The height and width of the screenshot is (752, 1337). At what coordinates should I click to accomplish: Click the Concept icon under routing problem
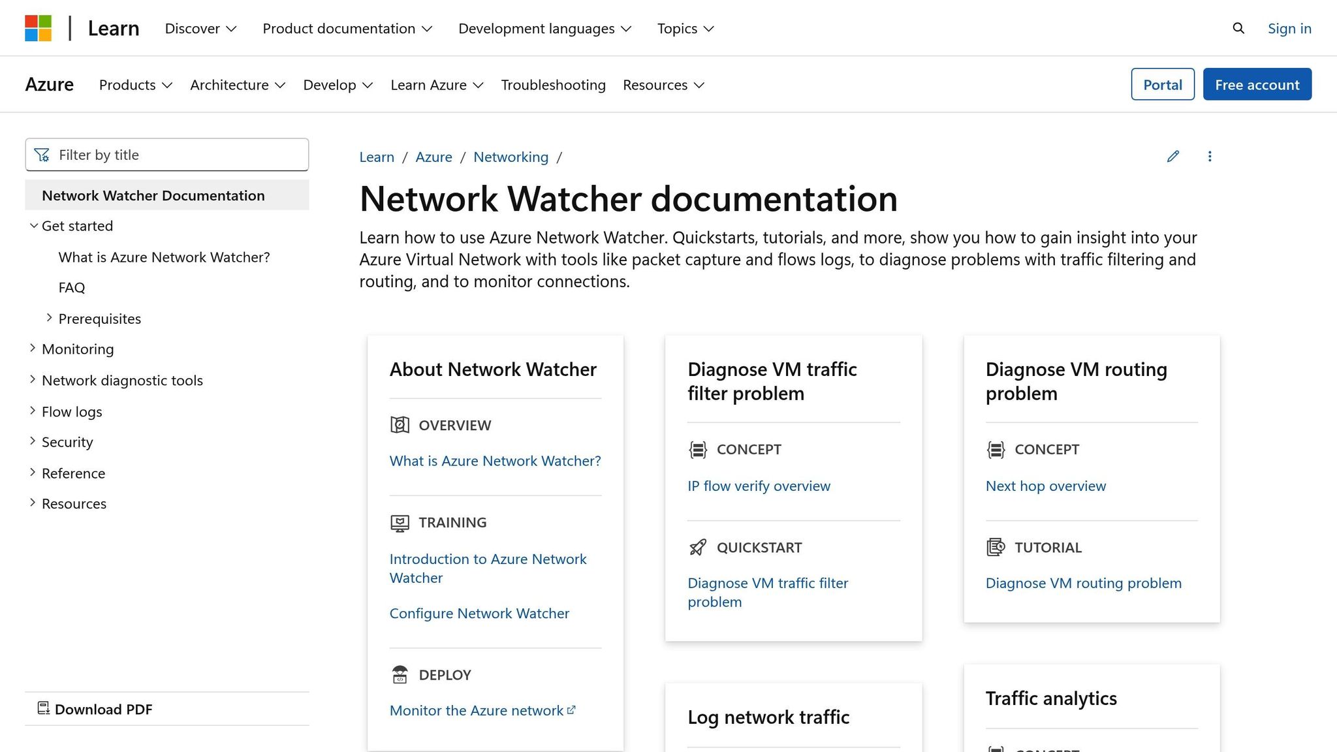tap(996, 449)
